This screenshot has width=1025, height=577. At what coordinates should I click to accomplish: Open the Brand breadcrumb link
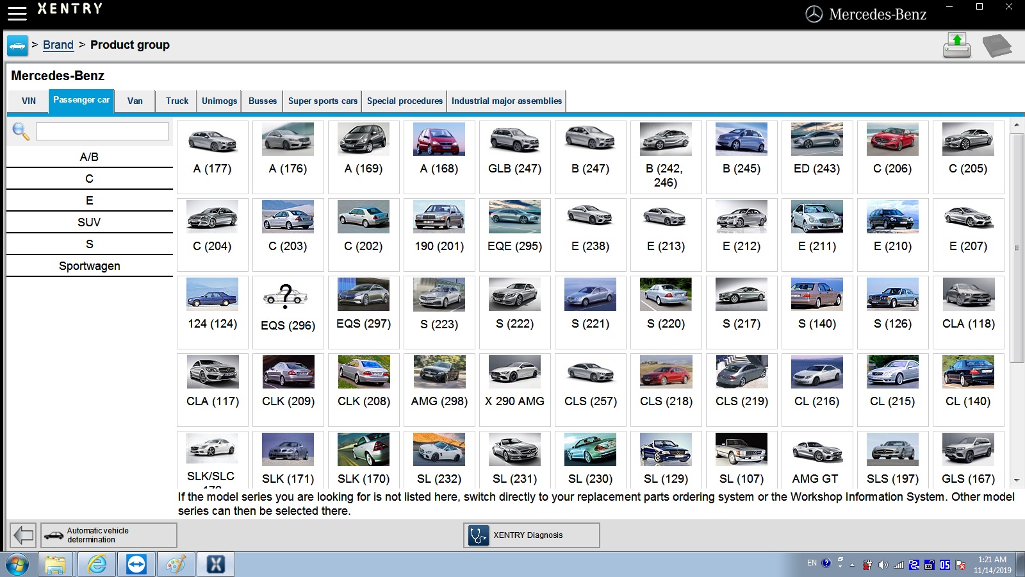tap(58, 45)
